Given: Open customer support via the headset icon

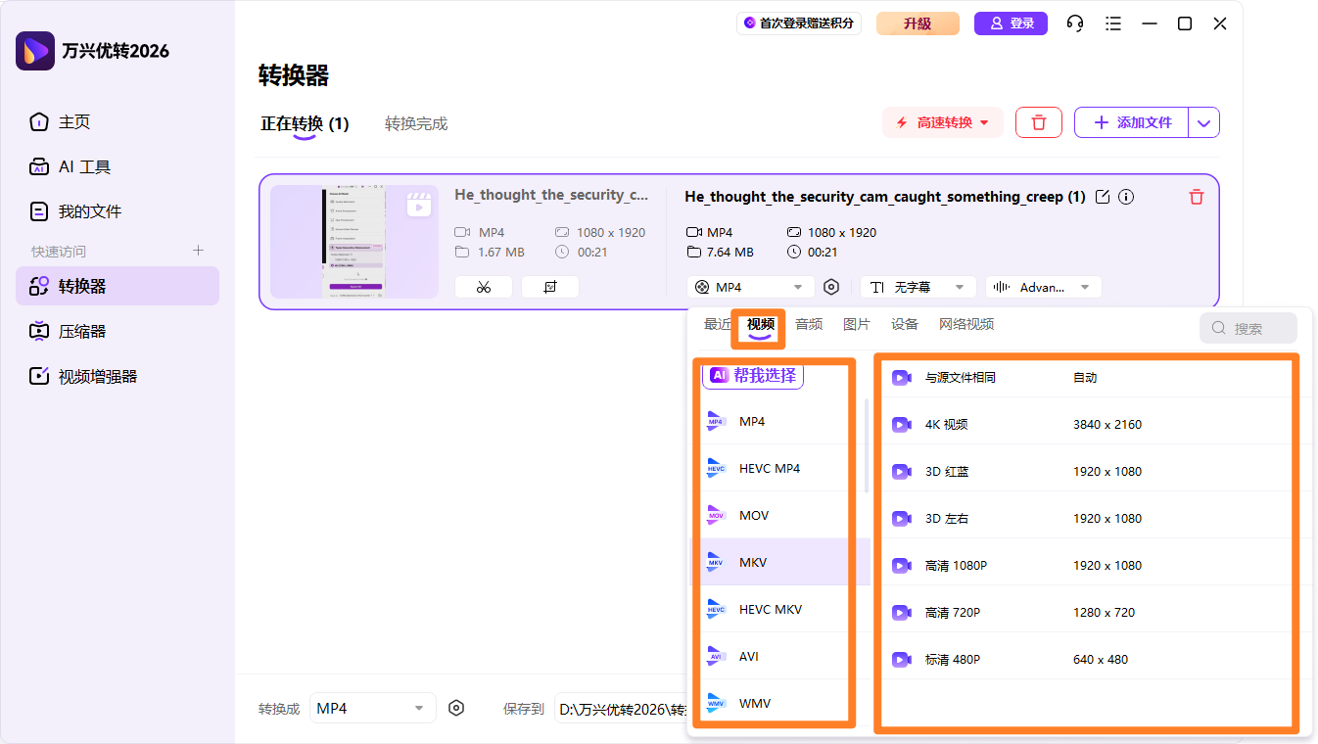Looking at the screenshot, I should [1074, 23].
